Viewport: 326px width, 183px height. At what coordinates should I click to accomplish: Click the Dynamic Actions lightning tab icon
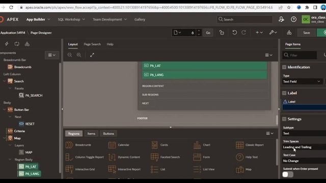pos(7,44)
